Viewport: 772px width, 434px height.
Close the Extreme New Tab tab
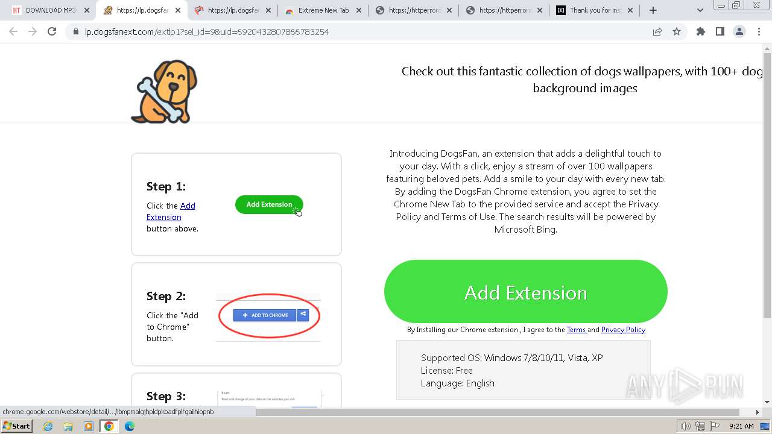coord(359,10)
